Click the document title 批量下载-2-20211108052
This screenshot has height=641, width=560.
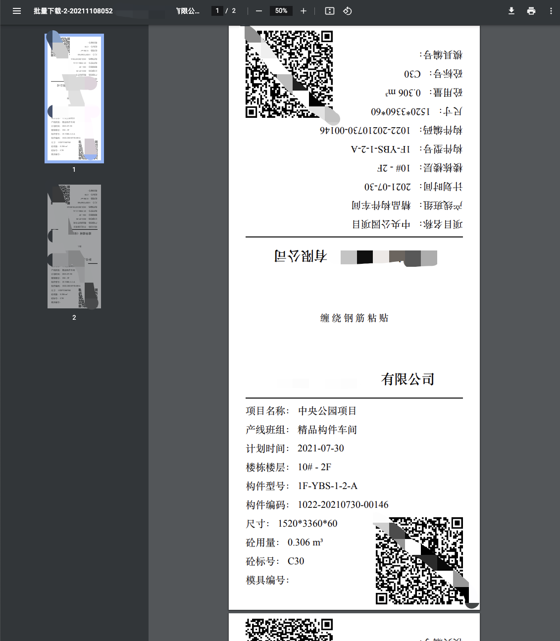pos(73,11)
